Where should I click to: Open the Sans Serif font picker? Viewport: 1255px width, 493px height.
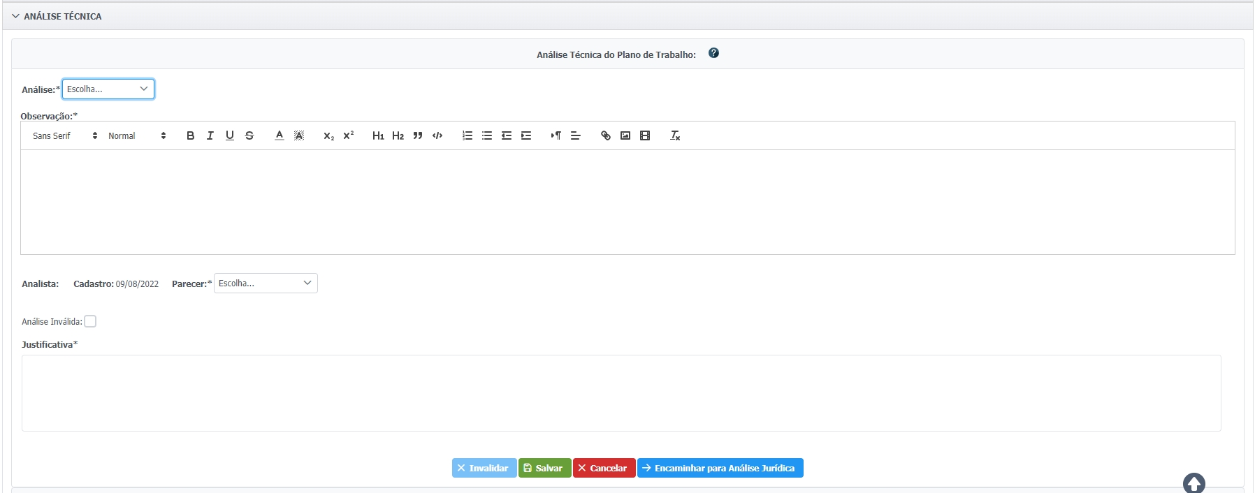coord(65,135)
